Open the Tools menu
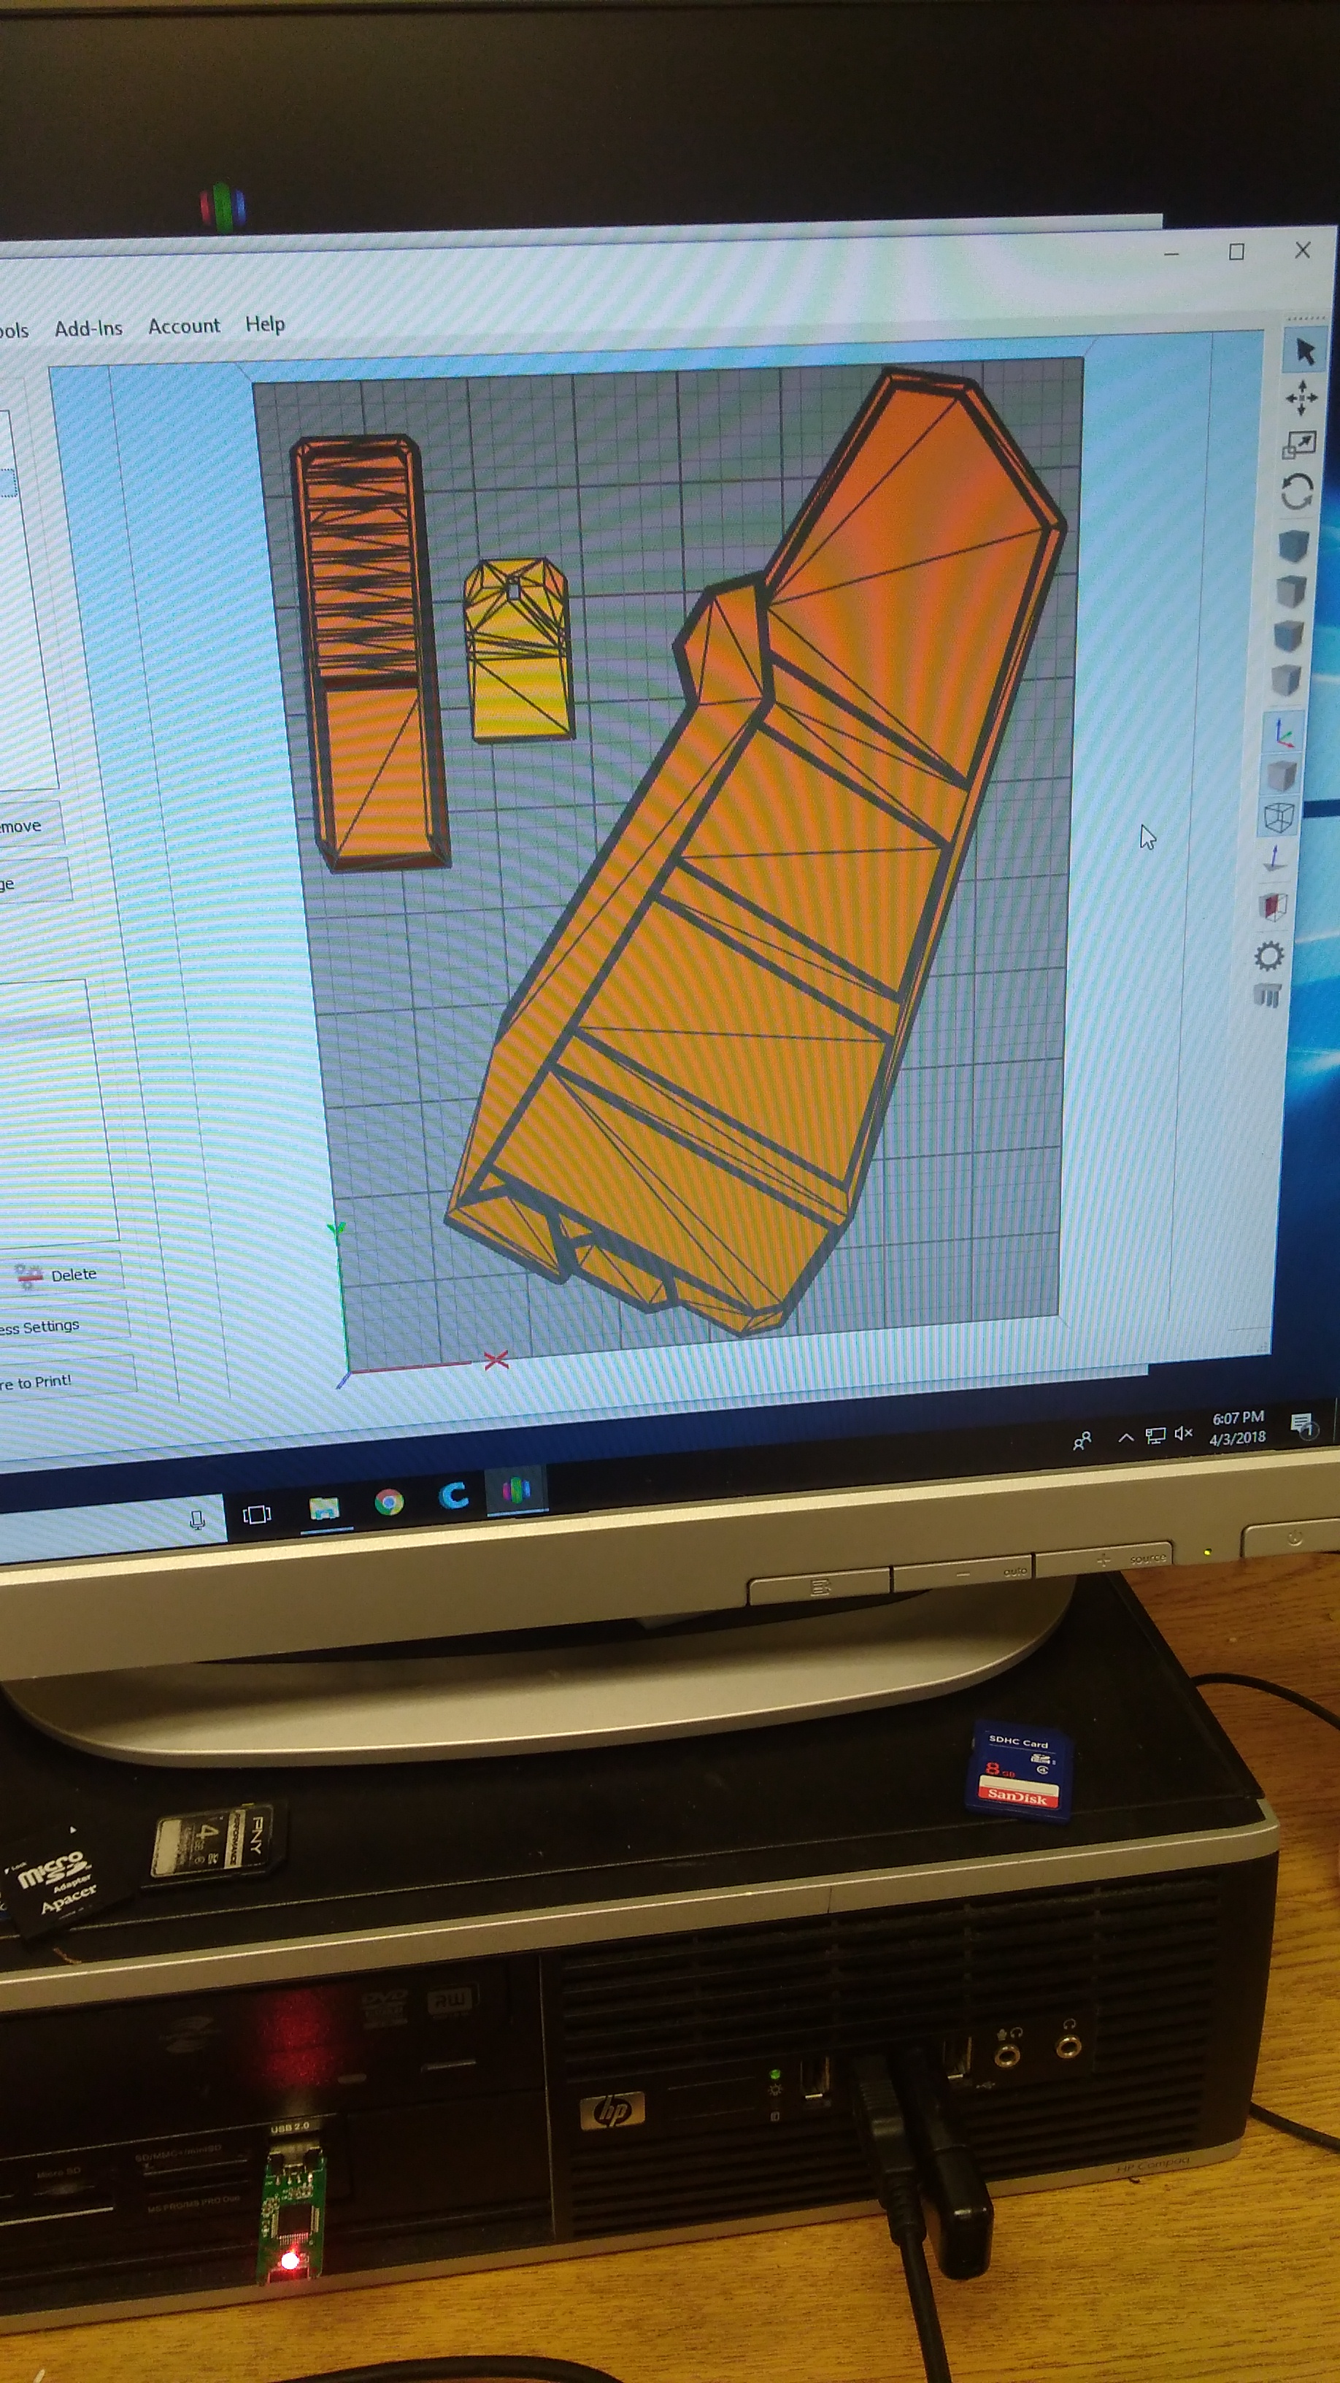1340x2383 pixels. (x=13, y=330)
